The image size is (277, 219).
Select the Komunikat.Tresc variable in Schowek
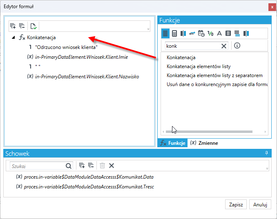(x=89, y=186)
